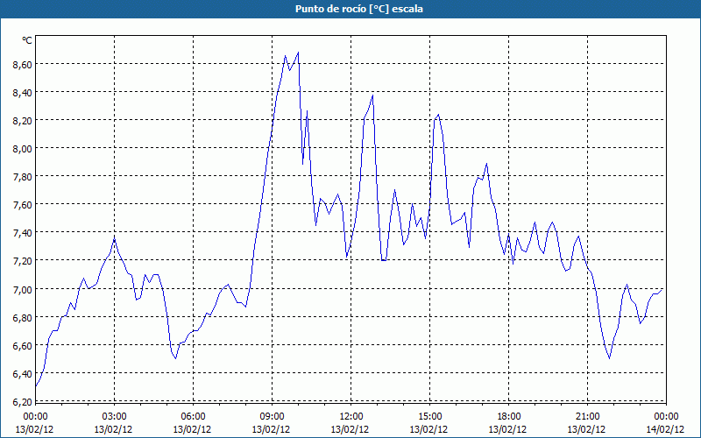The height and width of the screenshot is (438, 701).
Task: Click the °C unit label on the y-axis
Action: click(x=27, y=40)
